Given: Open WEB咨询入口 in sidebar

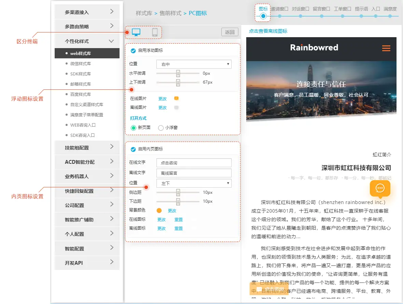Looking at the screenshot, I should 83,125.
